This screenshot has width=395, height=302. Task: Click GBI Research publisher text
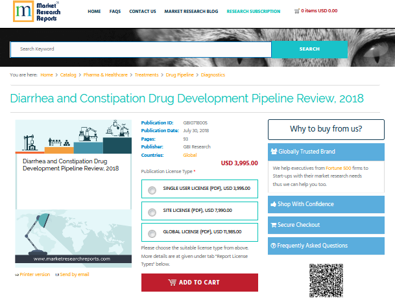tap(197, 147)
